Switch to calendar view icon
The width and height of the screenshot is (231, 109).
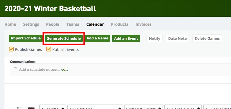pyautogui.click(x=31, y=108)
